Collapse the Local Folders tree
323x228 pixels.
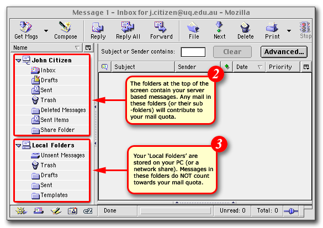[18, 146]
